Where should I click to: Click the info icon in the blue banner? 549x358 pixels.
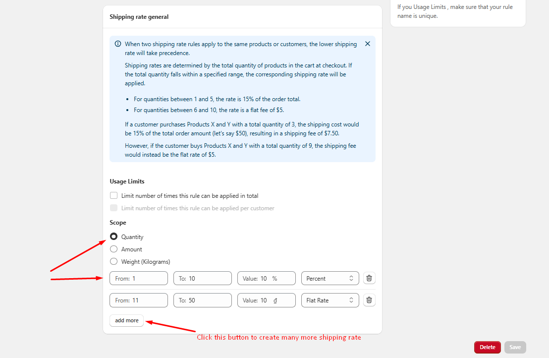click(118, 44)
